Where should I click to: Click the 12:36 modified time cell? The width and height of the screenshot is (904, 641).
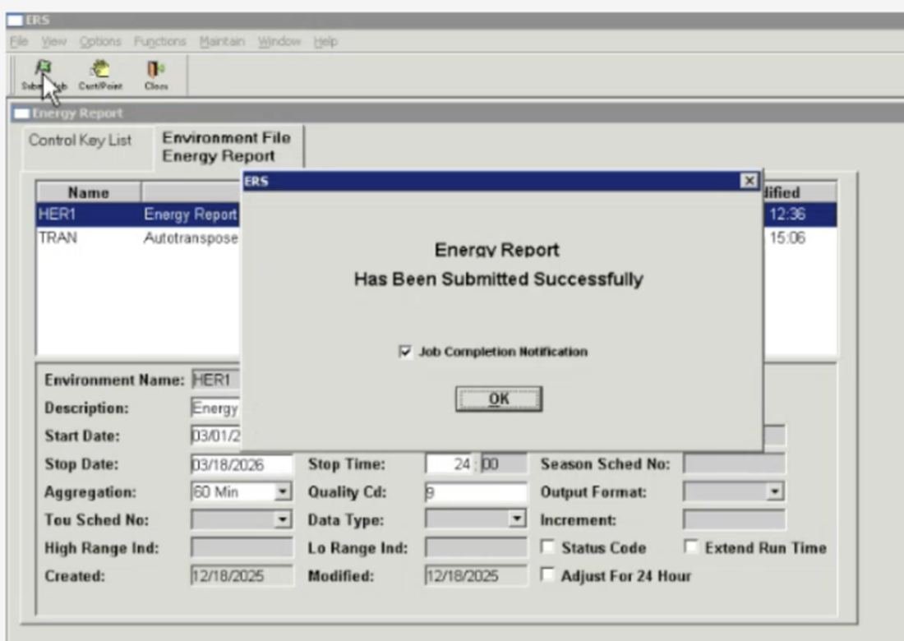787,214
